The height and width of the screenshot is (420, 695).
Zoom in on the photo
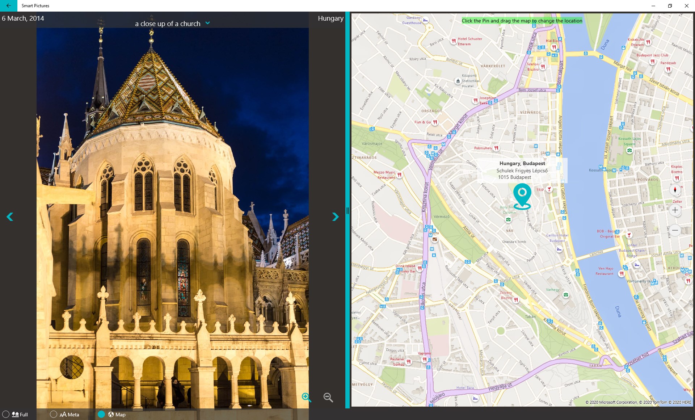(306, 397)
